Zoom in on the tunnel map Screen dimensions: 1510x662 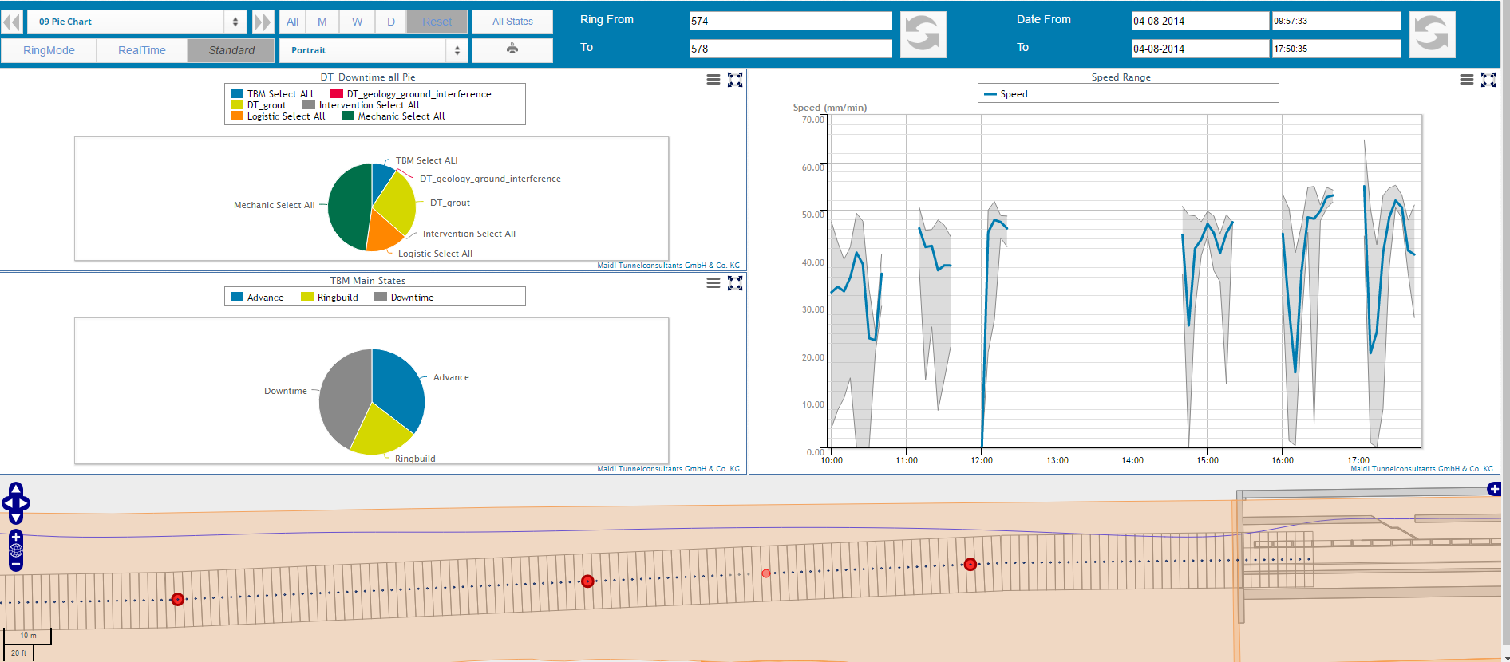point(16,538)
